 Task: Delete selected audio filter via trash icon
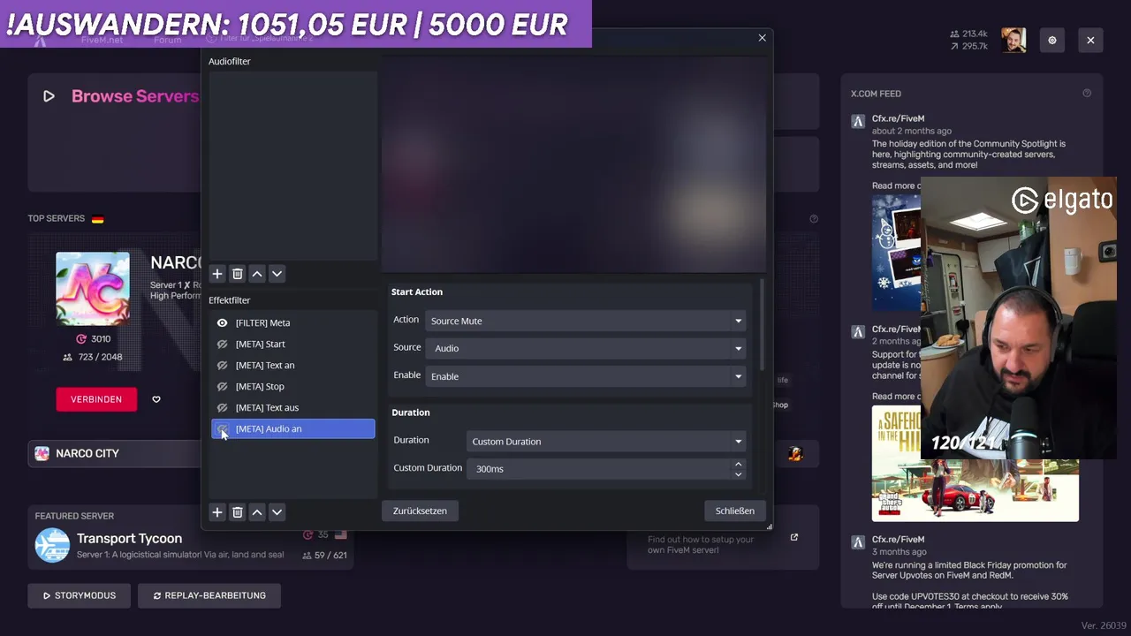click(237, 274)
